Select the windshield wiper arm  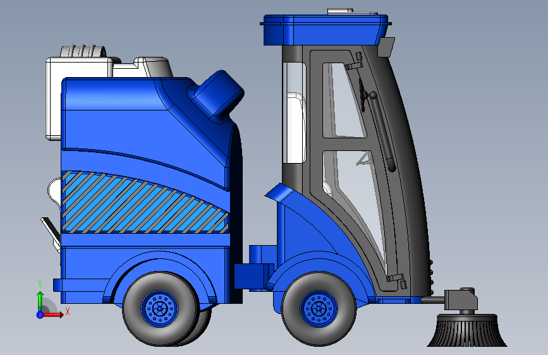[382, 133]
